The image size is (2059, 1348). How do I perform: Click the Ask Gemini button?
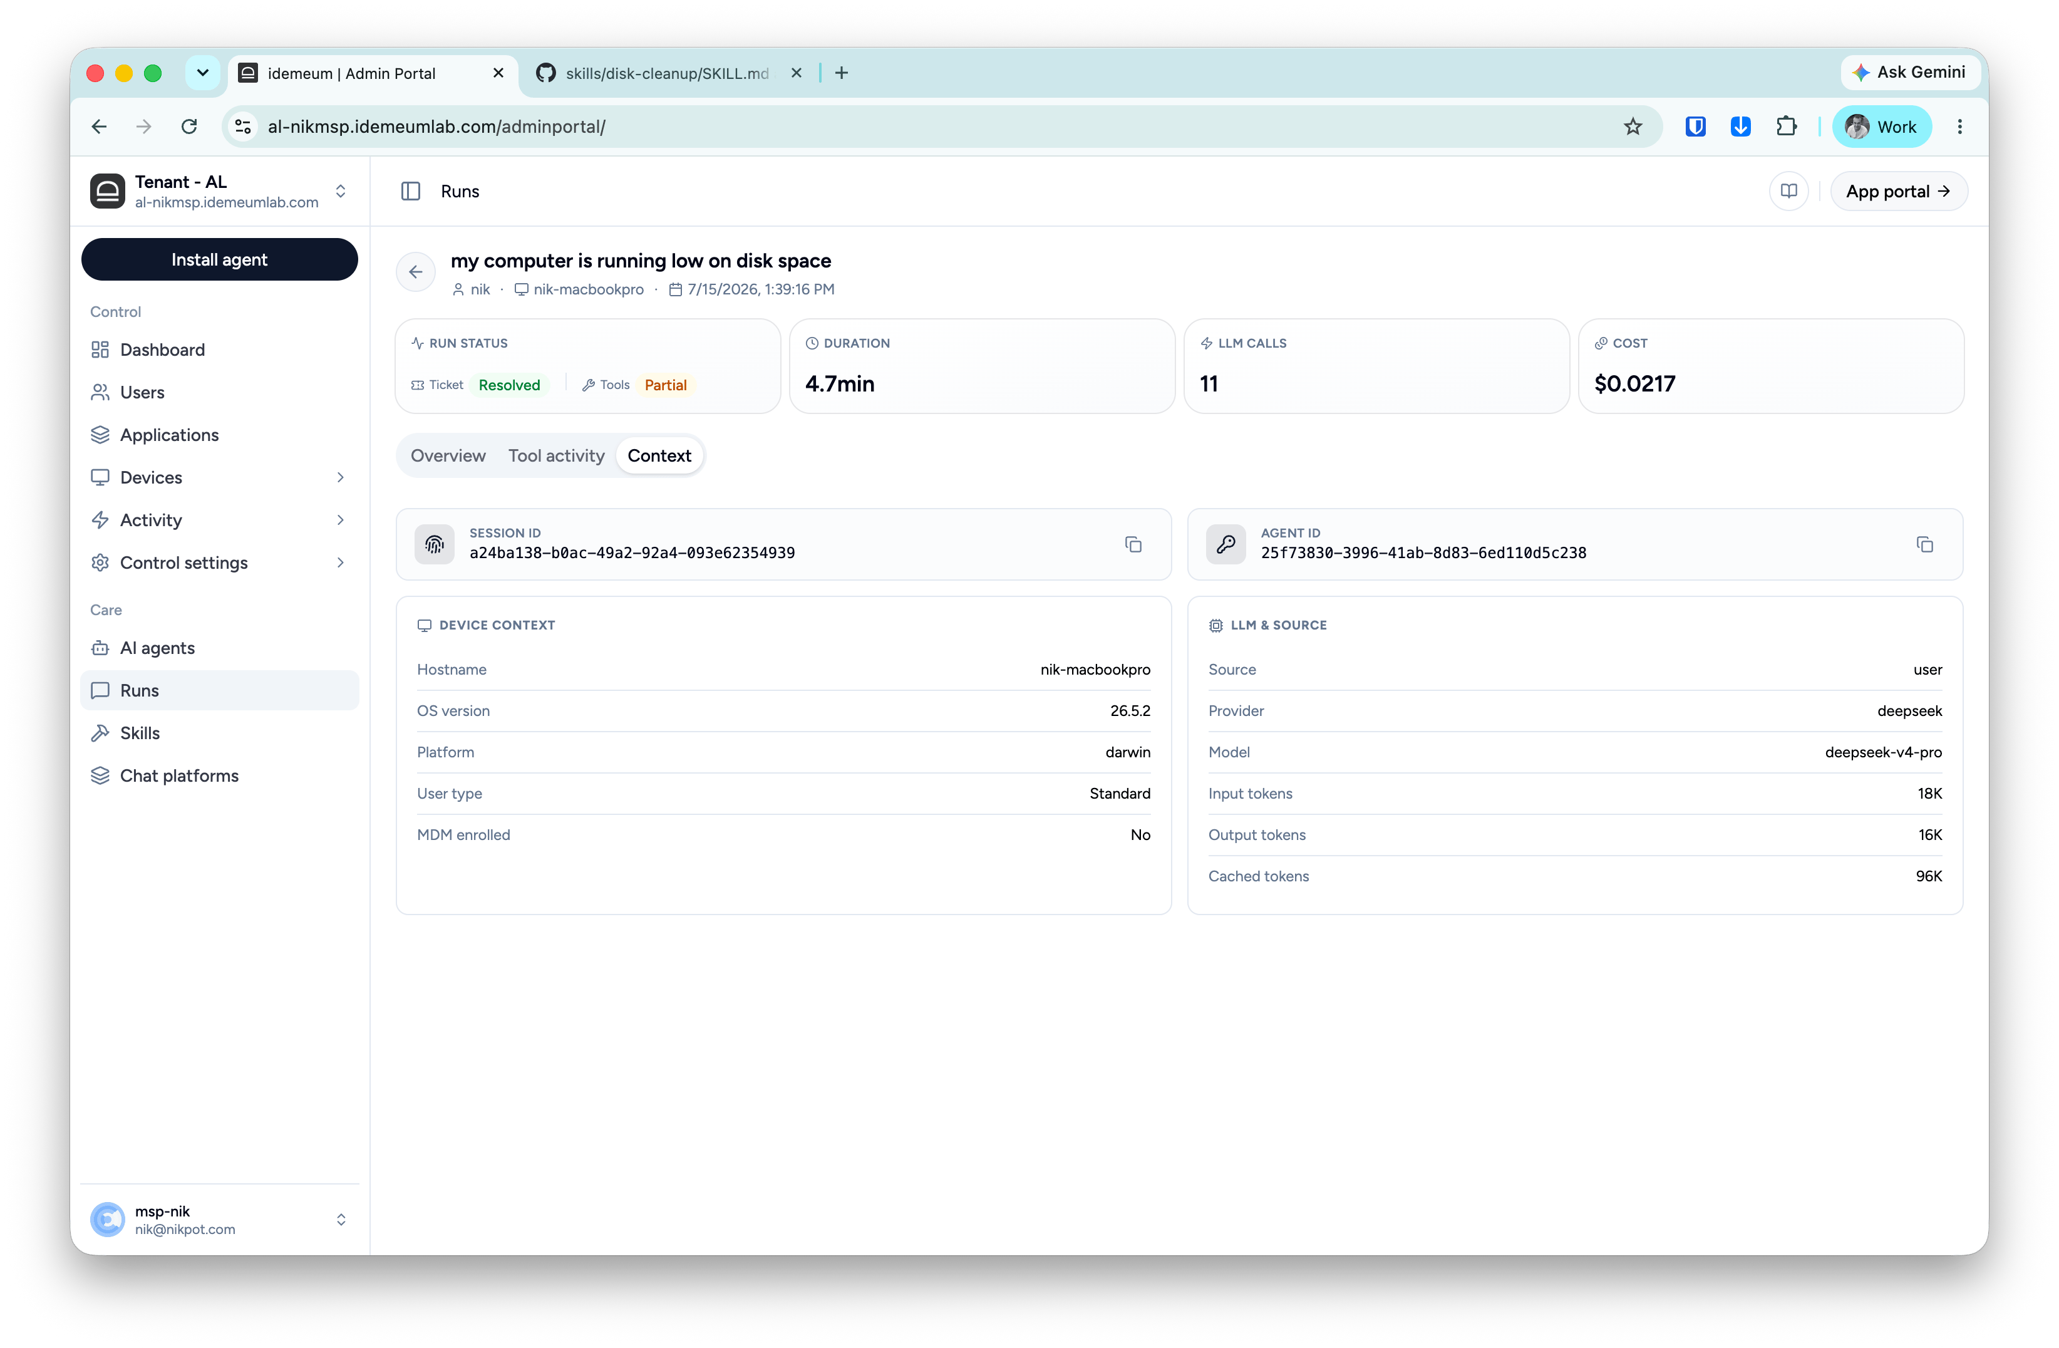(1909, 73)
